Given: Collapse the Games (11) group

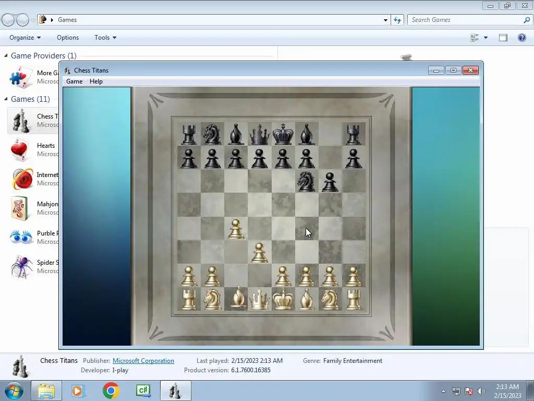Looking at the screenshot, I should [x=6, y=99].
